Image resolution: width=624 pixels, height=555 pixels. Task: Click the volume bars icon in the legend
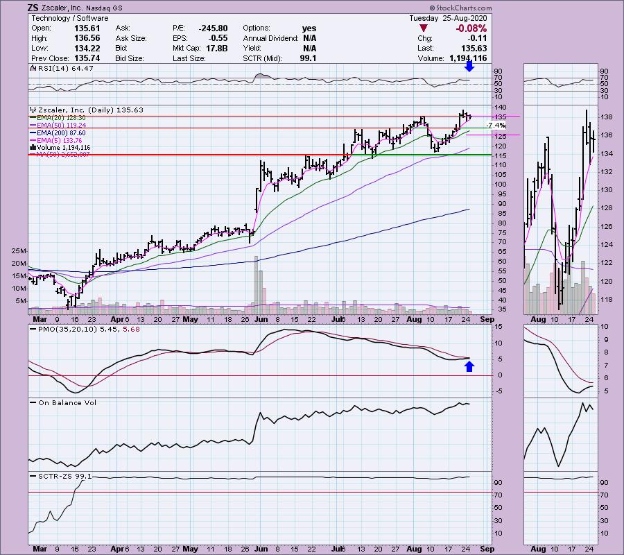click(33, 148)
